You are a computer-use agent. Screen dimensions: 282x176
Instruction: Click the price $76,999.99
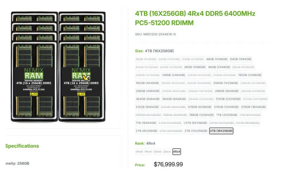click(x=168, y=164)
